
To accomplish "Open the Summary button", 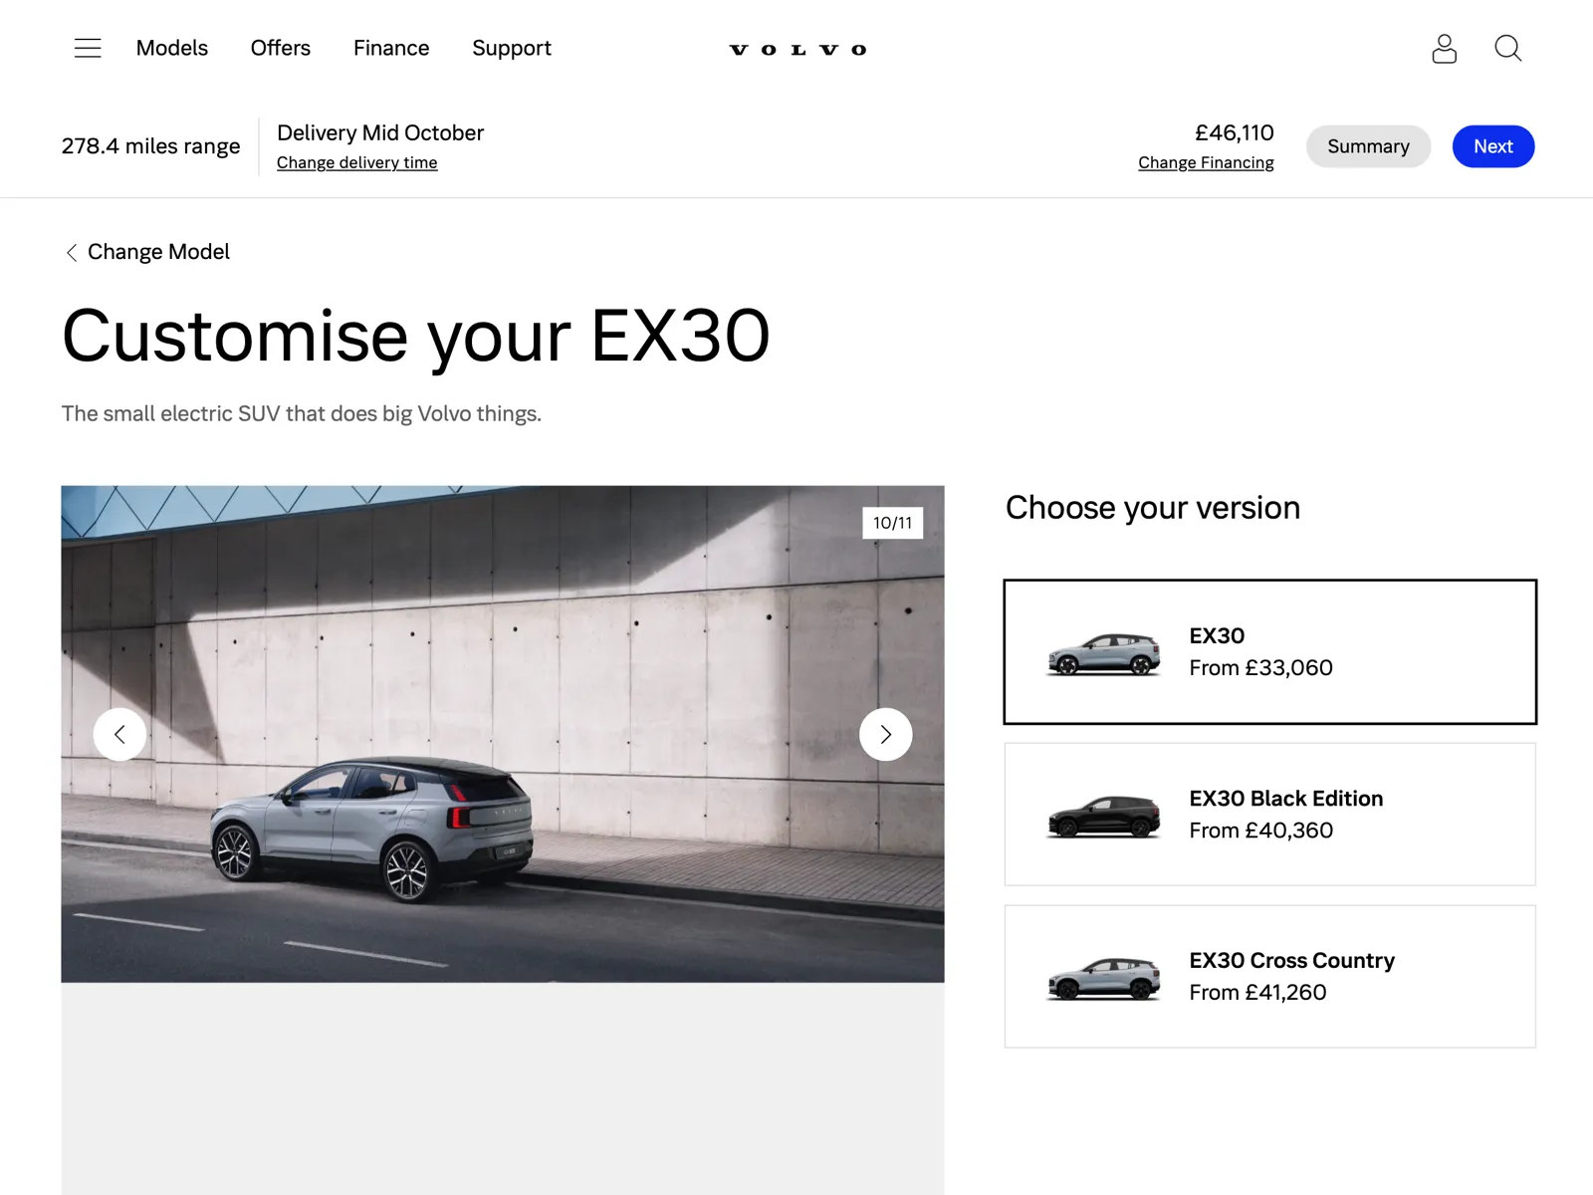I will click(x=1368, y=146).
